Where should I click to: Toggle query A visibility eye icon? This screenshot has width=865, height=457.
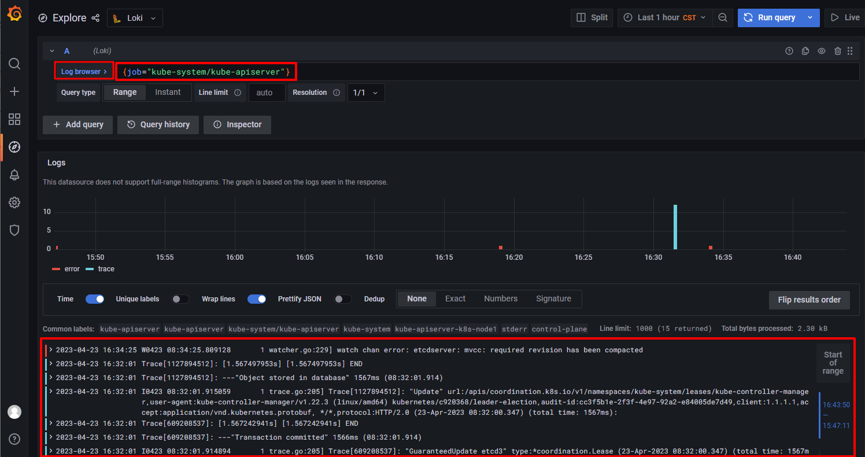[x=822, y=51]
